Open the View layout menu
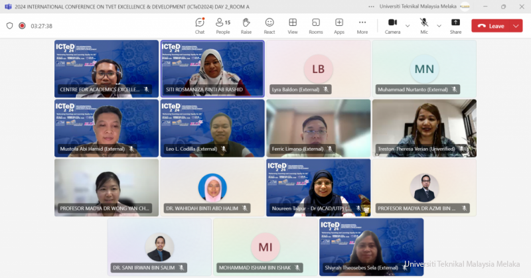Image resolution: width=531 pixels, height=278 pixels. (x=293, y=25)
